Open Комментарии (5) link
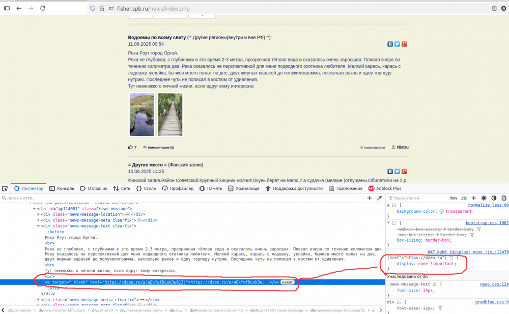 161,148
